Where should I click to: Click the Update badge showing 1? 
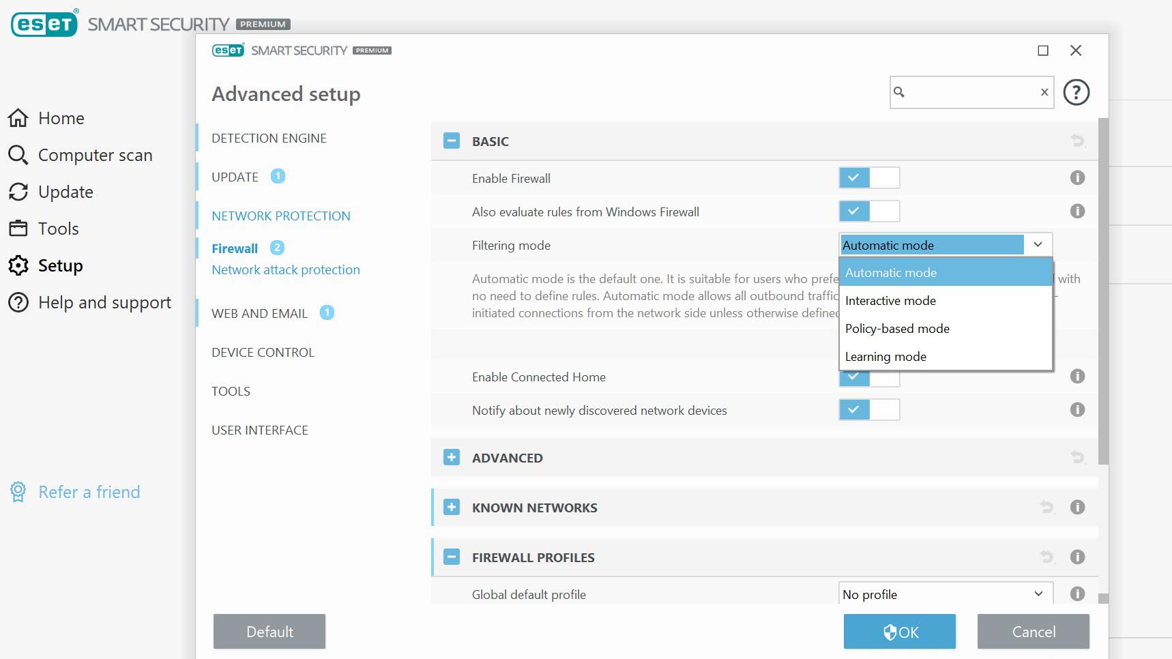click(278, 176)
